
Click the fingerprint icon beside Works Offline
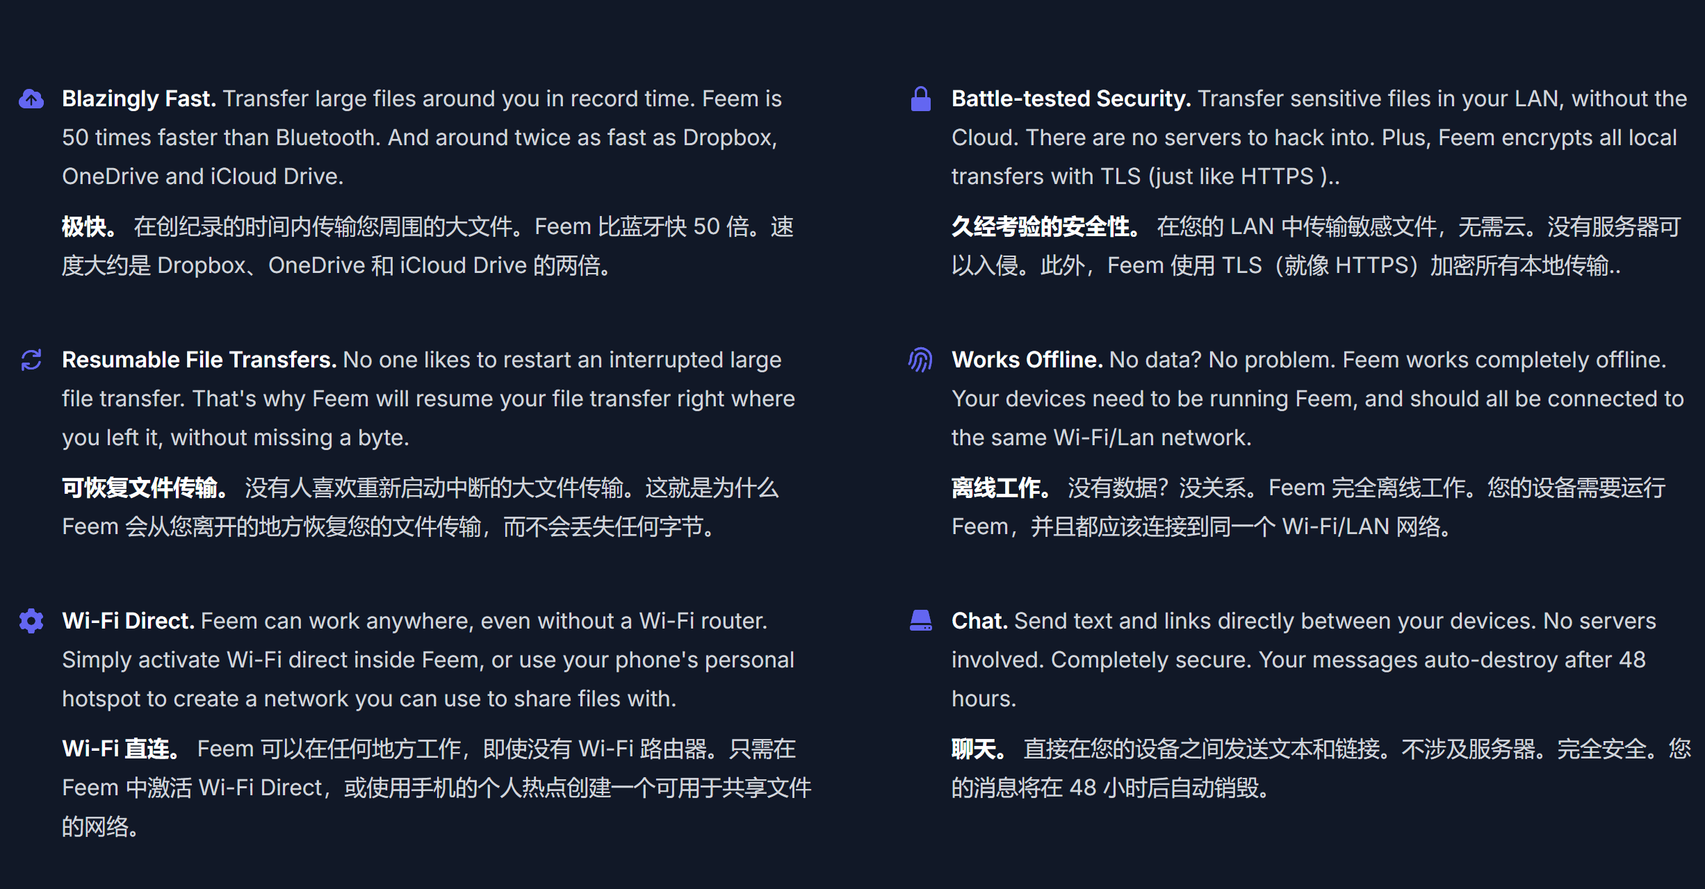tap(920, 360)
